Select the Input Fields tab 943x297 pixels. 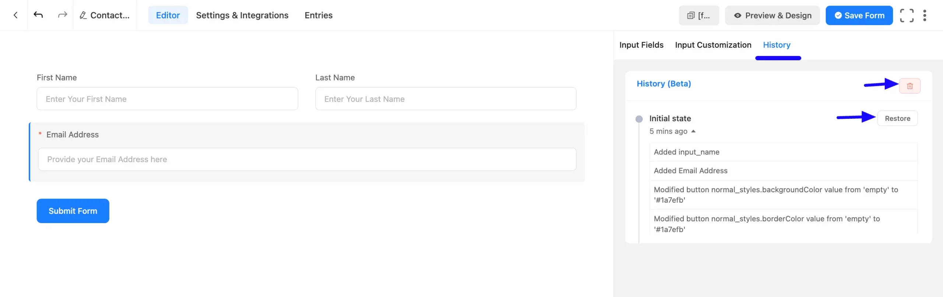pyautogui.click(x=641, y=44)
